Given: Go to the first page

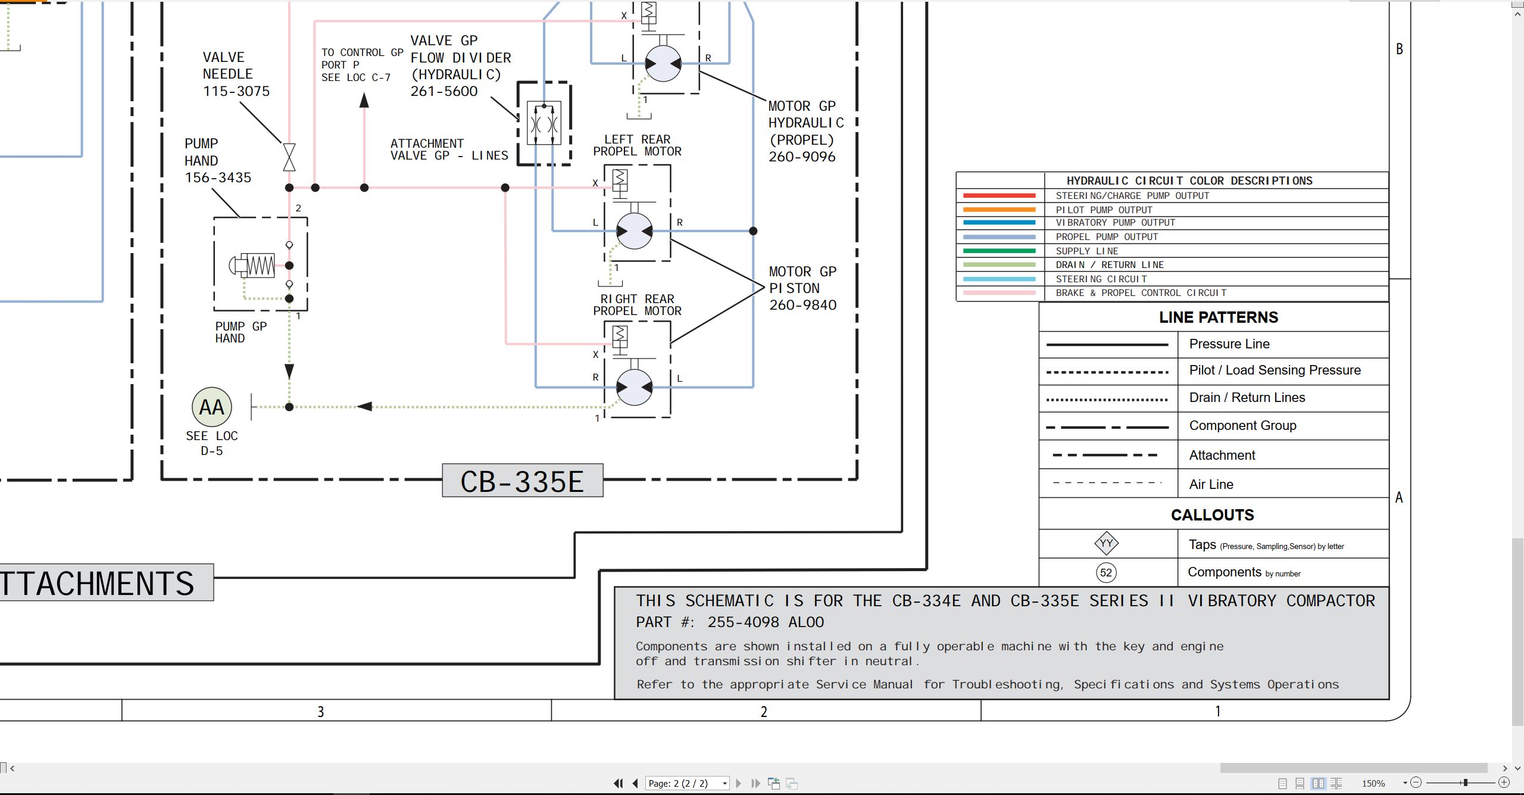Looking at the screenshot, I should [619, 784].
